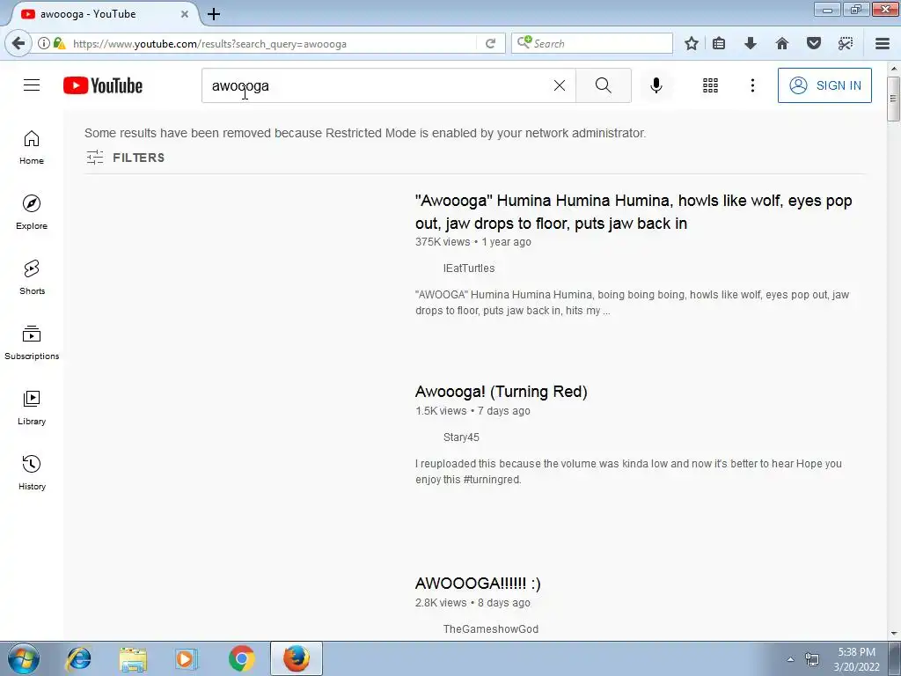Click the page vertical scrollbar thumb
This screenshot has height=676, width=901.
893,98
